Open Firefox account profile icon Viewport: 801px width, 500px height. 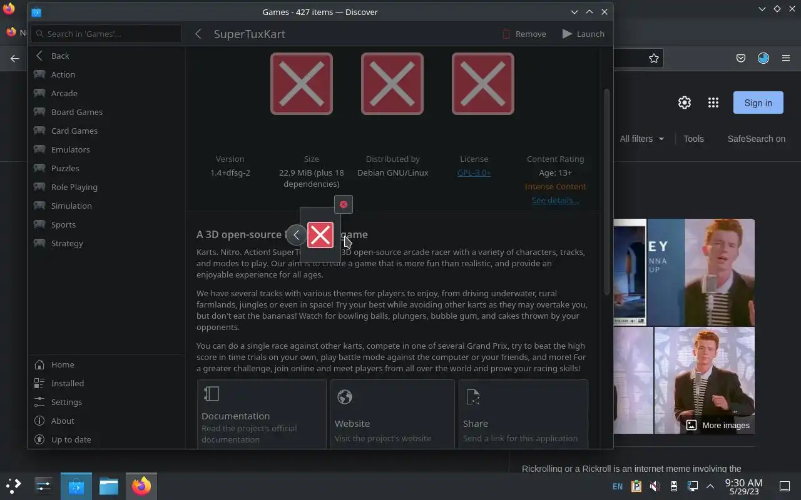coord(763,58)
